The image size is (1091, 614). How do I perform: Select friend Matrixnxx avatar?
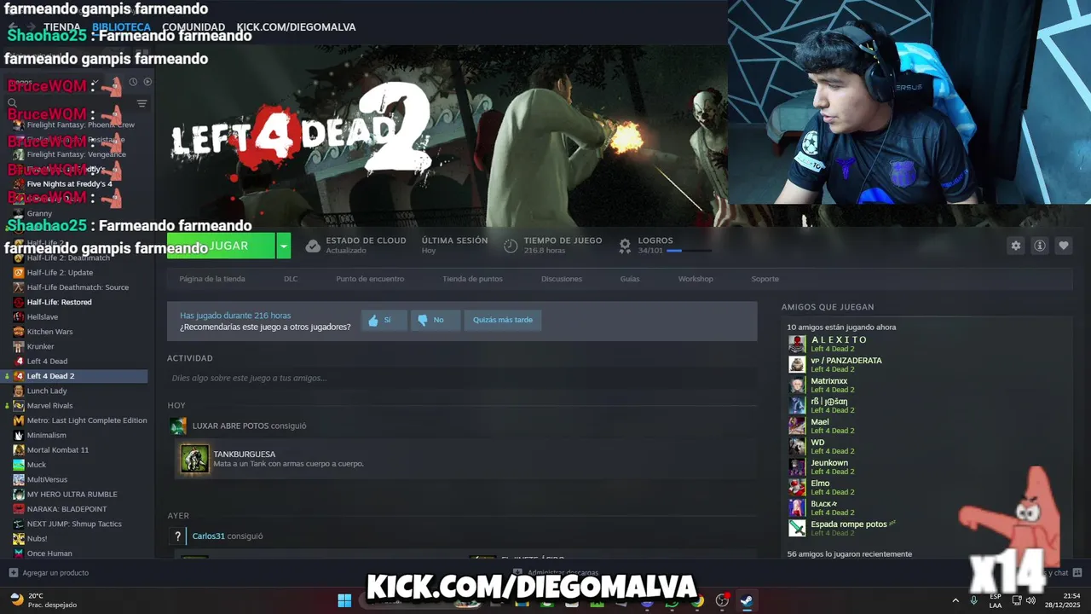point(797,385)
